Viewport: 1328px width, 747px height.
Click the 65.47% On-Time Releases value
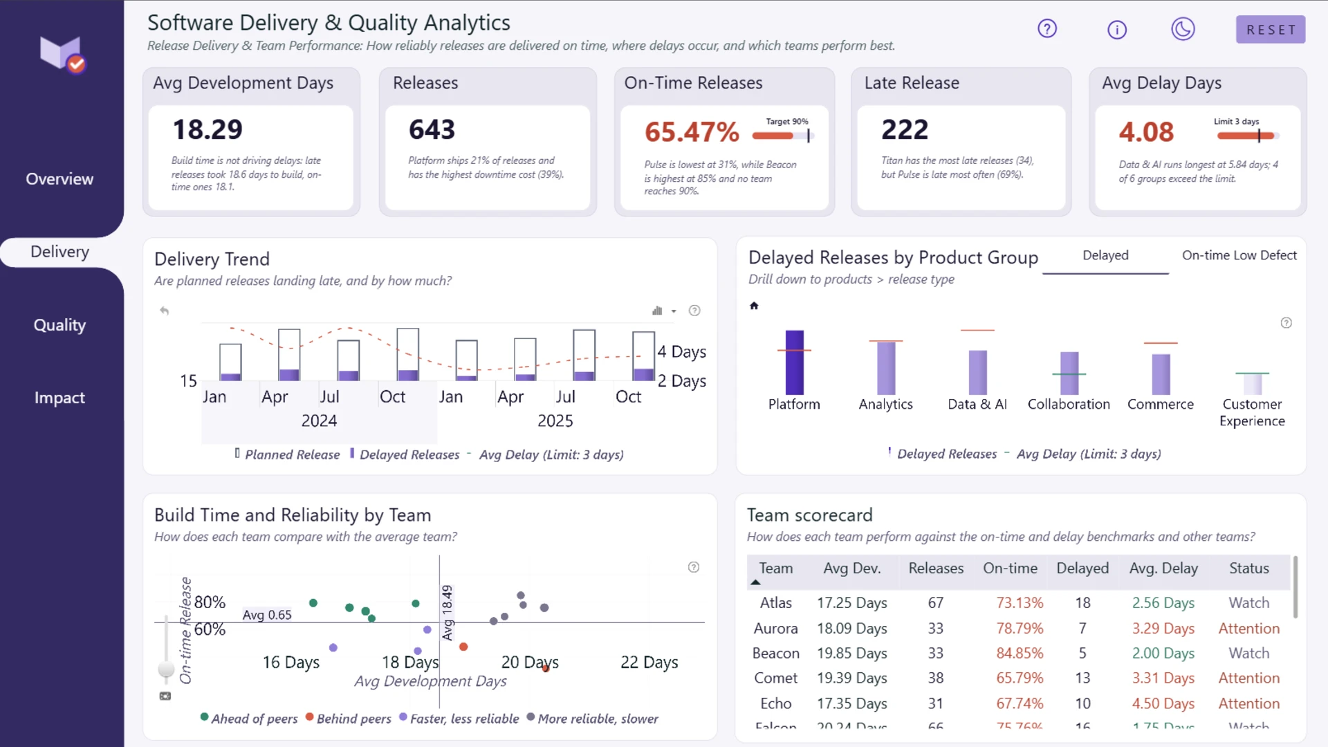(692, 132)
